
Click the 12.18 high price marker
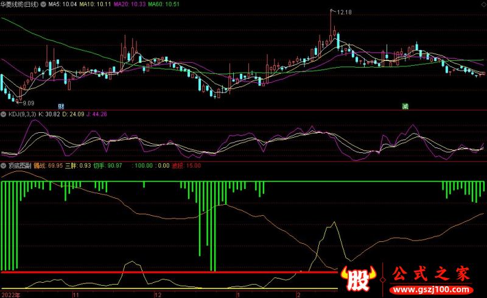point(344,12)
